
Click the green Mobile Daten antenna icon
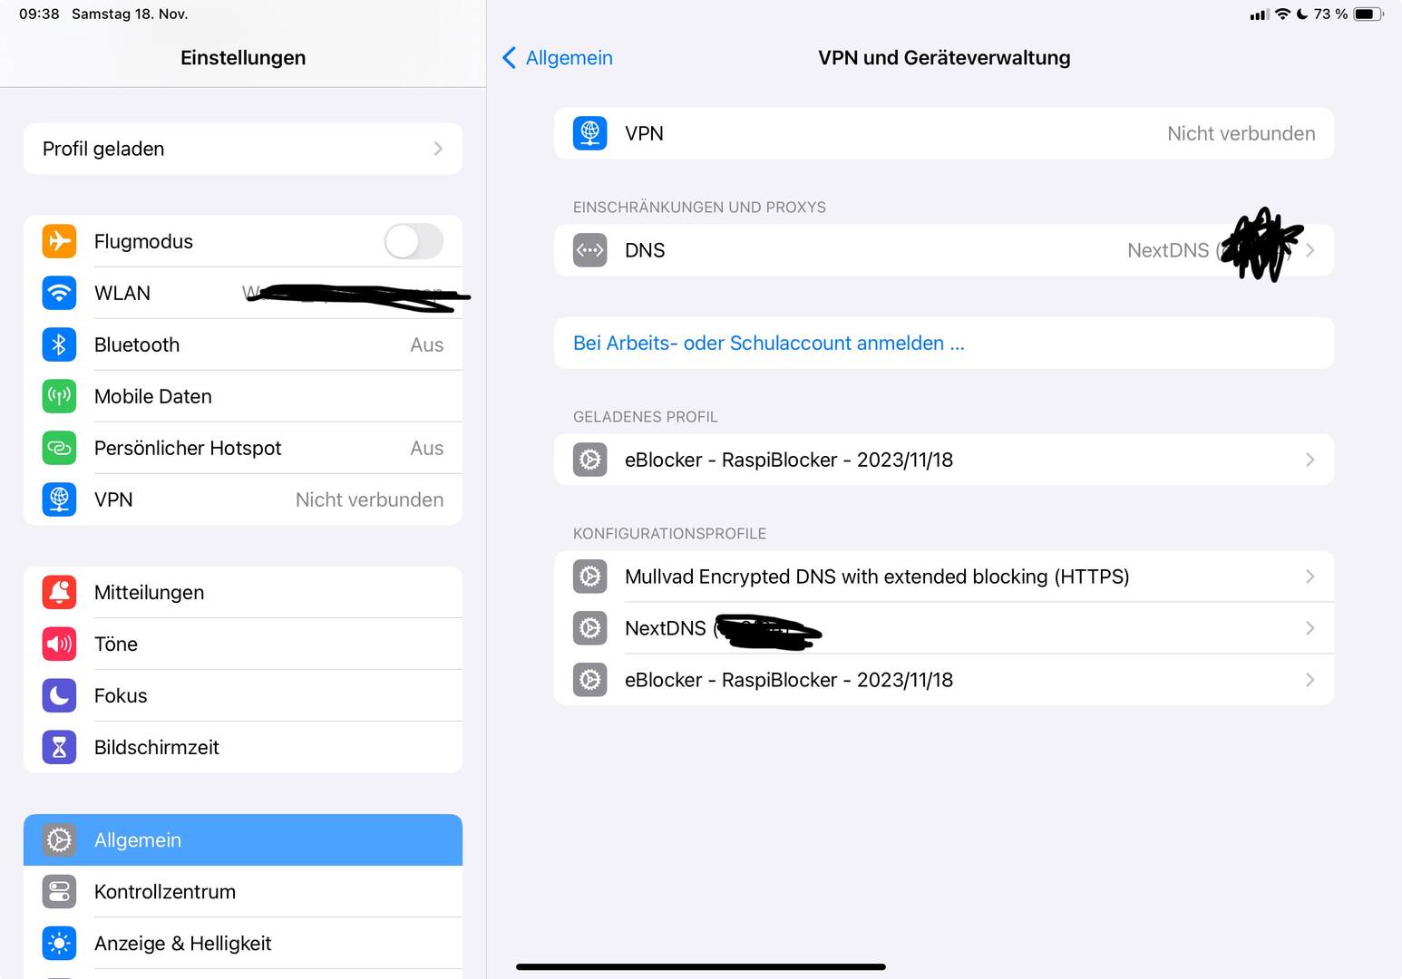coord(59,396)
